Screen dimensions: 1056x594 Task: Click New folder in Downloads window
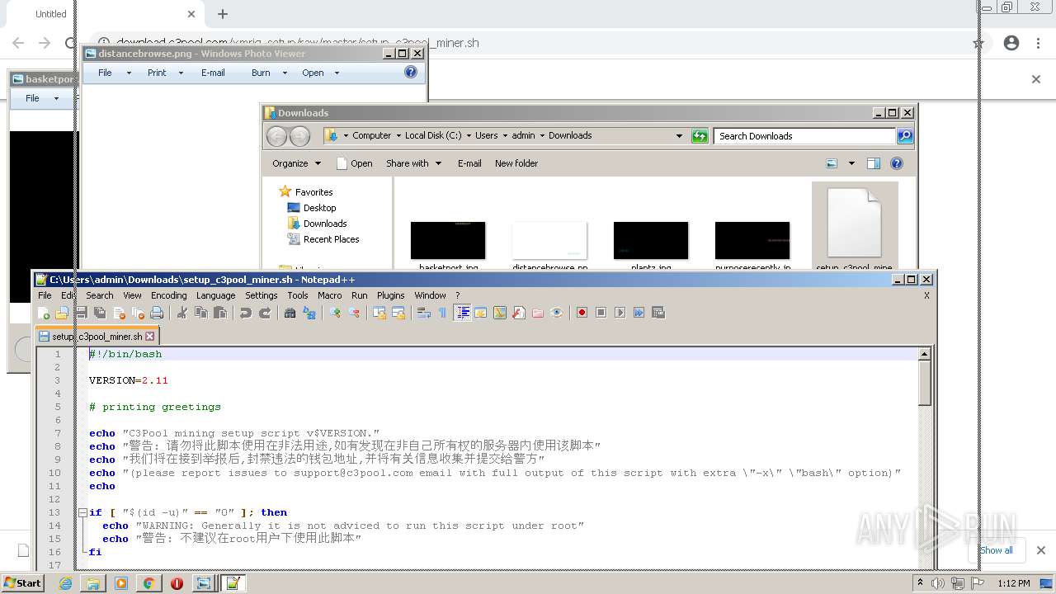(516, 163)
